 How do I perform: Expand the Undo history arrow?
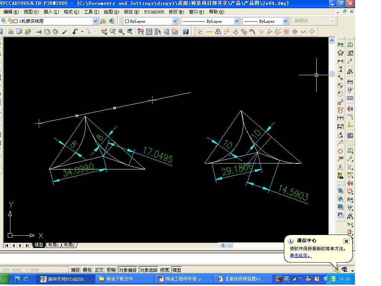[82, 32]
